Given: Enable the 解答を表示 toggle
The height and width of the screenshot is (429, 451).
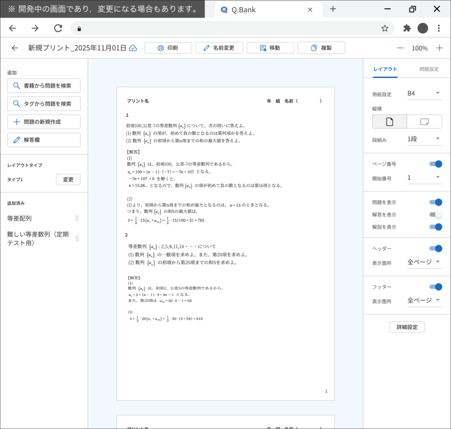Looking at the screenshot, I should tap(435, 214).
